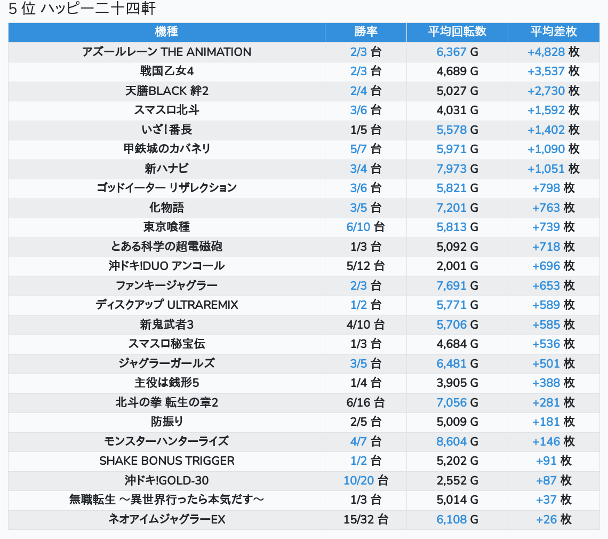Click the 沖ドキ!DUO アンコール machine name
Image resolution: width=608 pixels, height=539 pixels.
click(166, 266)
